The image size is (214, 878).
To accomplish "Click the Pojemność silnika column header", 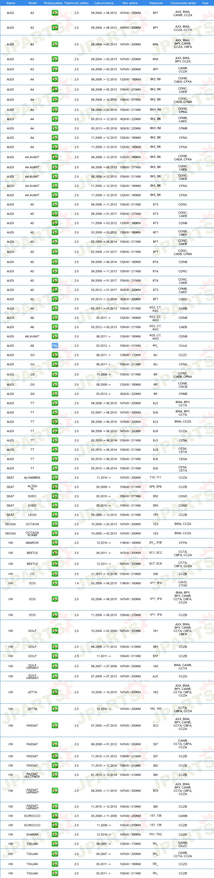I will click(x=76, y=3).
